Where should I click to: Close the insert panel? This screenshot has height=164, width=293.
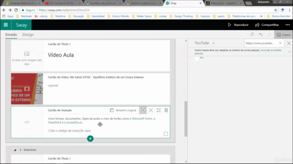[x=289, y=43]
